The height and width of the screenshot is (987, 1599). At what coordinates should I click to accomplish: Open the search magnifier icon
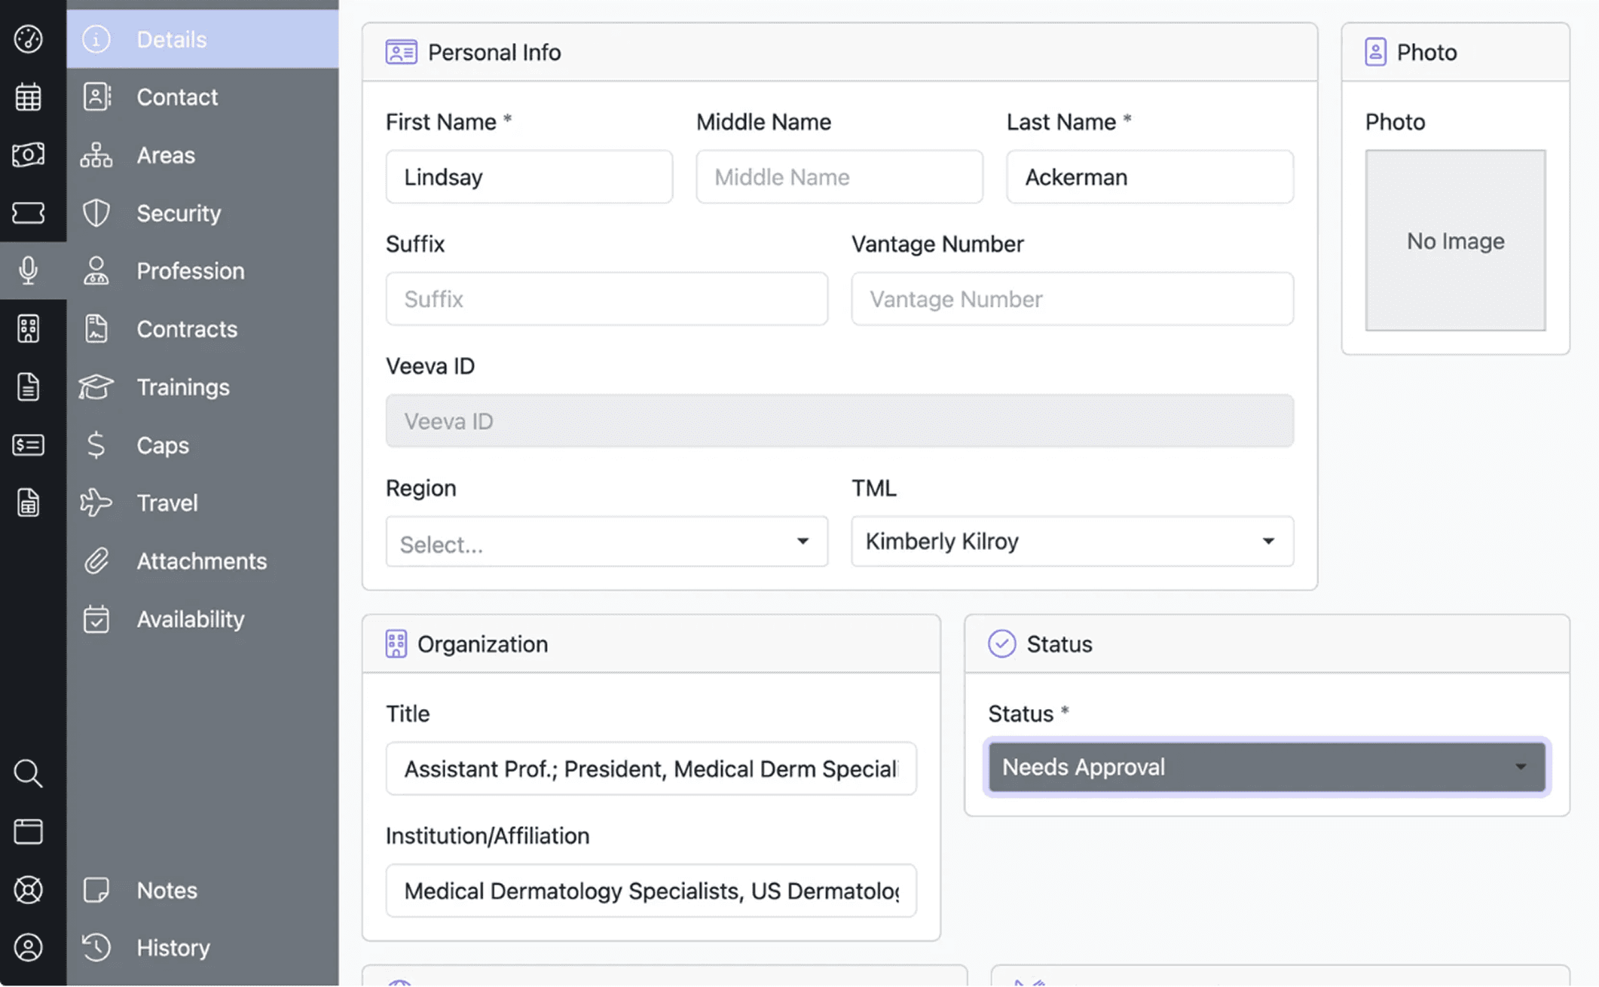coord(29,773)
